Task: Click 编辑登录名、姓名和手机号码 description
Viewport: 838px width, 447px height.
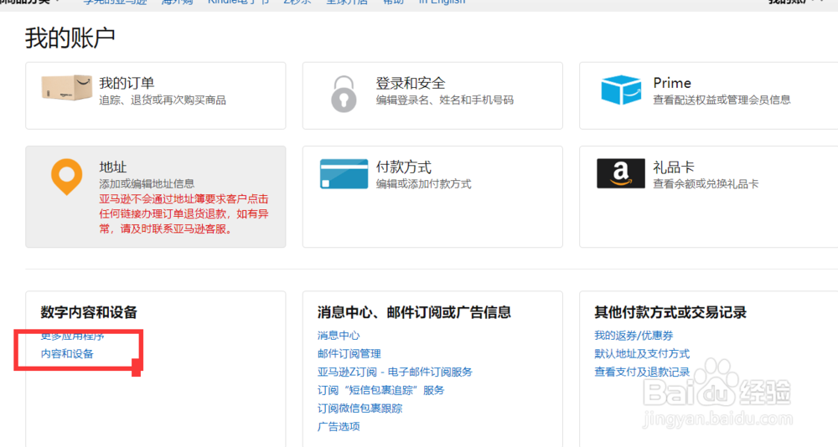Action: pyautogui.click(x=445, y=100)
